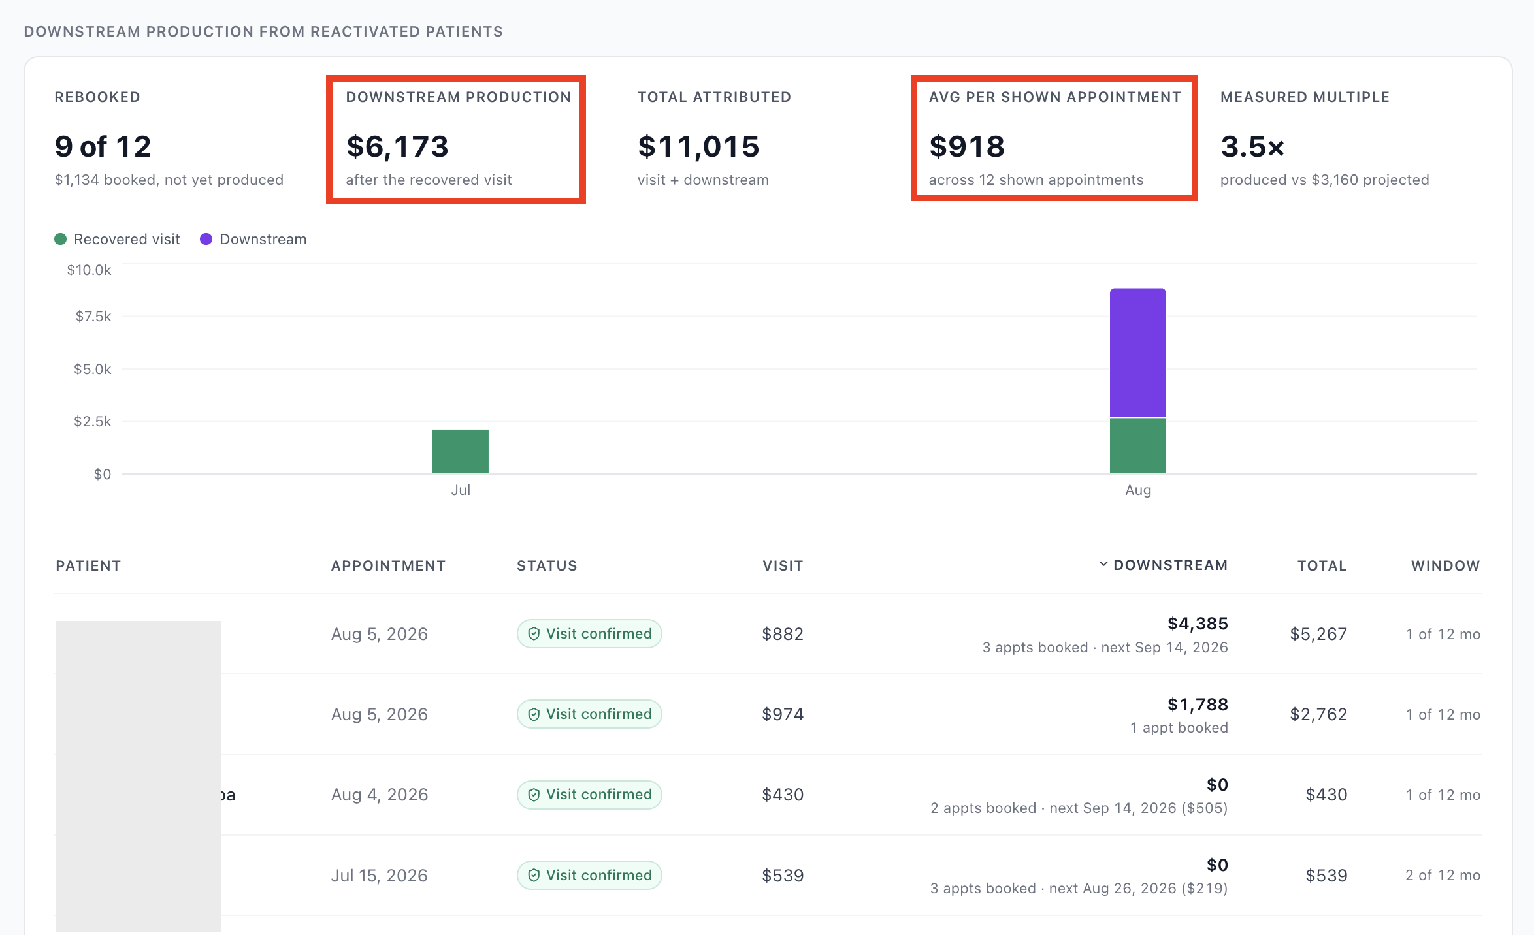Screen dimensions: 1534x935
Task: Sort table by APPOINTMENT column header
Action: 388,565
